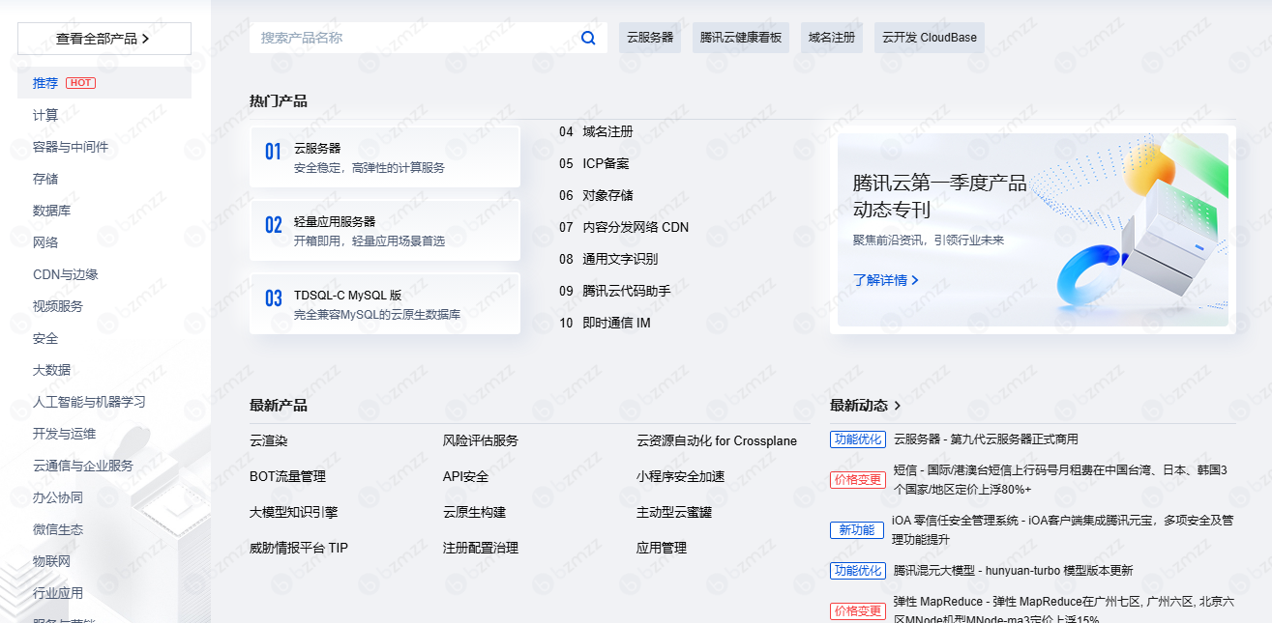1272x623 pixels.
Task: Open 云资源自动化 for Crossplane
Action: tap(717, 440)
